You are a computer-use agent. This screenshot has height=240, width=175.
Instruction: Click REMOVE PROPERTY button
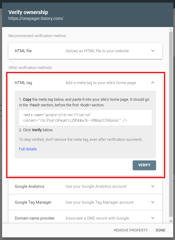[x=131, y=230]
